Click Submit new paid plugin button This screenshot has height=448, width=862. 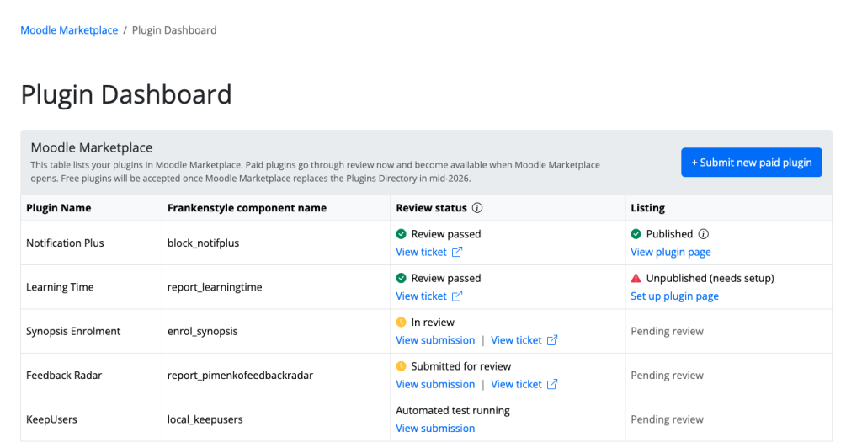752,163
